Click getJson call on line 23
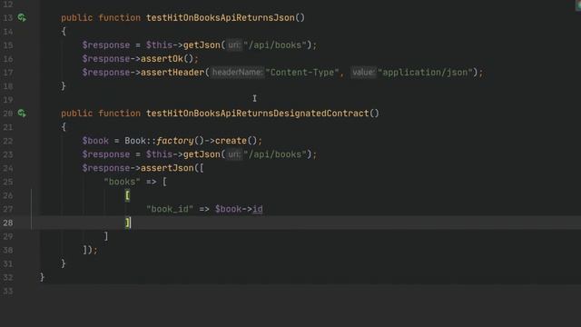Screen dimensions: 581x327 pyautogui.click(x=202, y=154)
